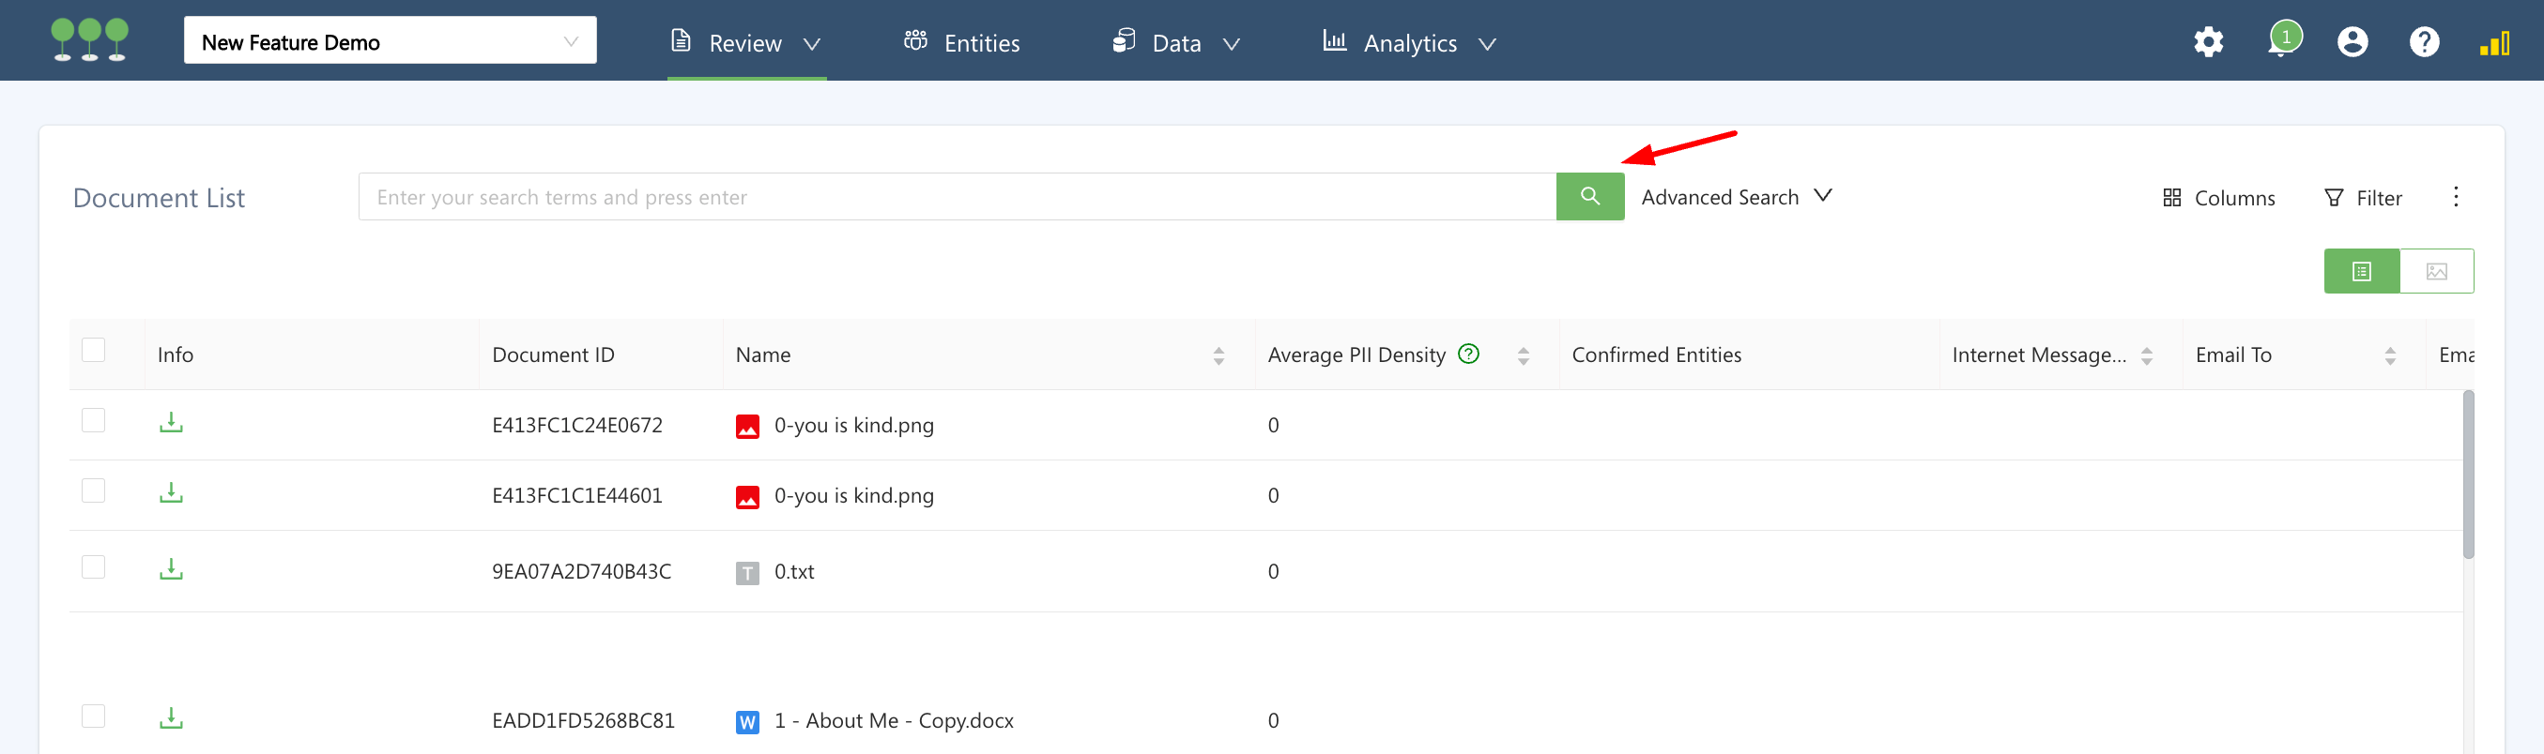The height and width of the screenshot is (754, 2544).
Task: Click the Average PII Density help icon
Action: [x=1468, y=354]
